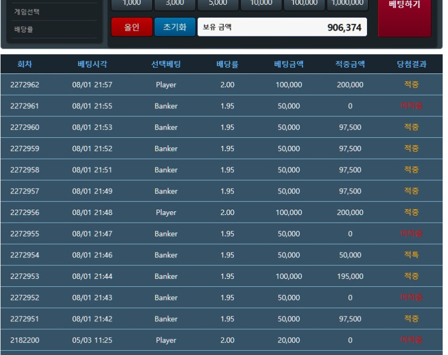
Task: Click Player in row 2272956
Action: 166,212
